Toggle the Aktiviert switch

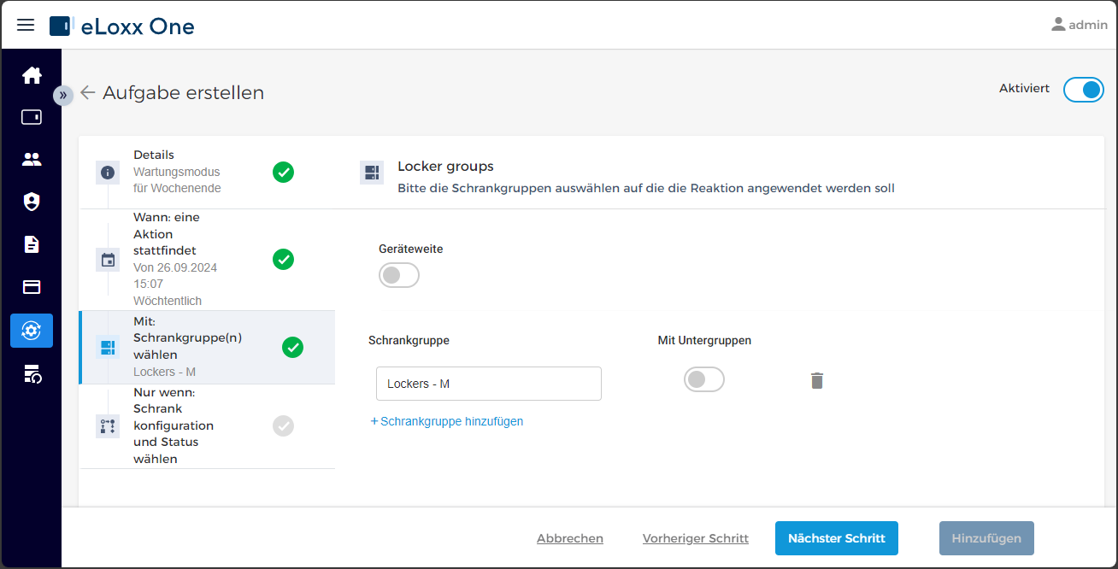click(1084, 90)
